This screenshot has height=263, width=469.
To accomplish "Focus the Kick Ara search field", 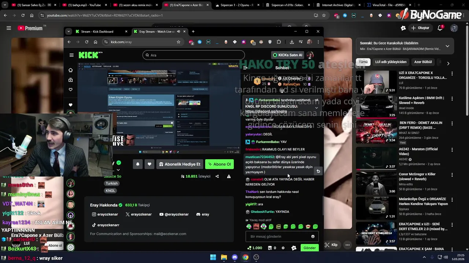I will pos(193,55).
